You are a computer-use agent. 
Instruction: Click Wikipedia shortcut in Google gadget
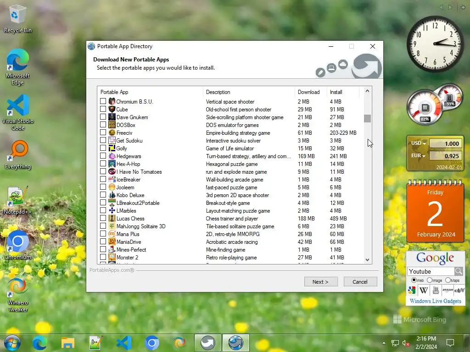coord(424,290)
